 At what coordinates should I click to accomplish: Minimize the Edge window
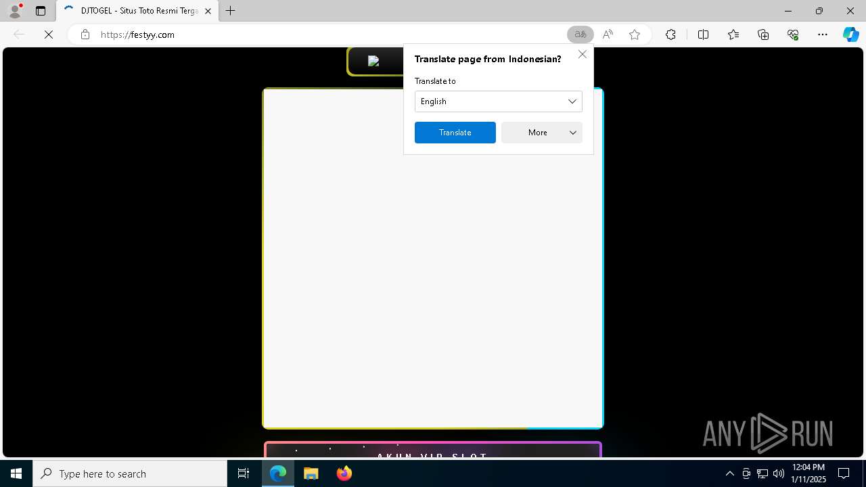point(788,11)
